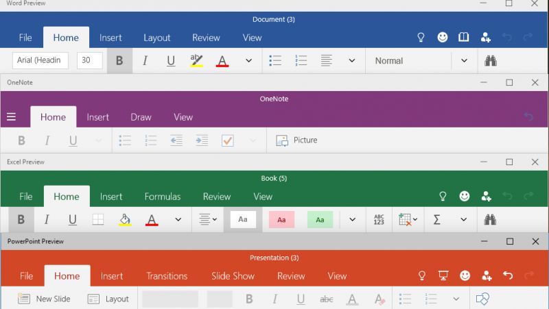This screenshot has height=309, width=549.
Task: Click the Tell Me lightbulb in Word
Action: click(x=421, y=38)
